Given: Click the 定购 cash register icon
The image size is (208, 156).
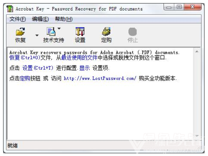Looking at the screenshot, I should coord(106,32).
